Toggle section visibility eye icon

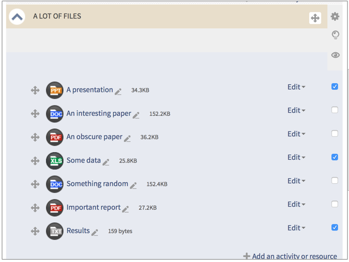335,55
